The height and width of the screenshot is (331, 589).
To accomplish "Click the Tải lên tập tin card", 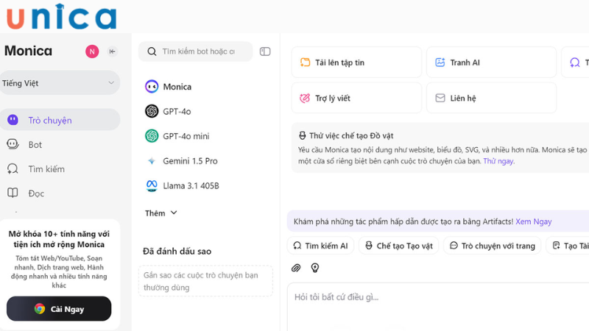I will 356,63.
